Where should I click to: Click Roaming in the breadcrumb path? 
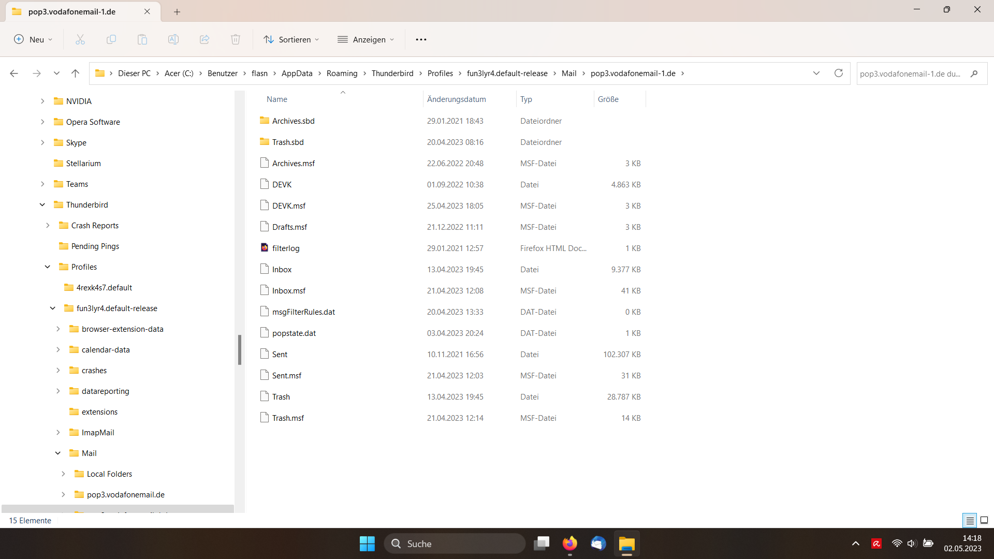342,73
